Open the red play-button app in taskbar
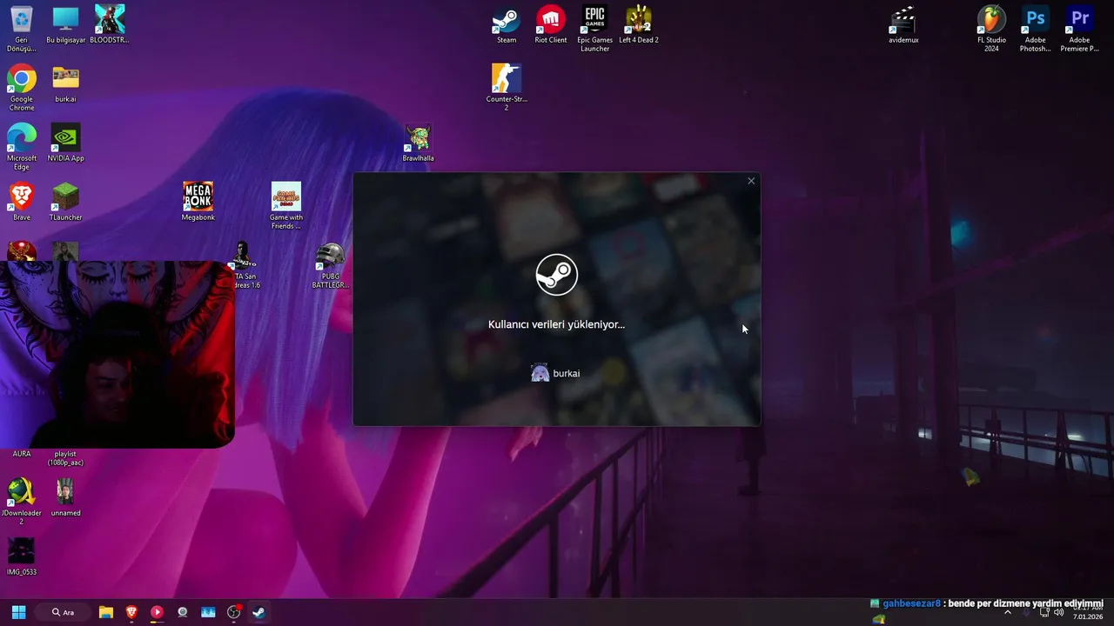This screenshot has height=626, width=1114. click(157, 612)
